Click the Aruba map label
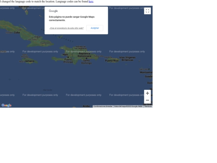 coord(86,106)
